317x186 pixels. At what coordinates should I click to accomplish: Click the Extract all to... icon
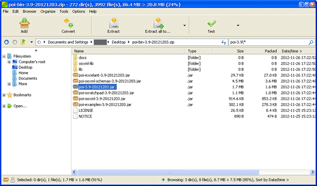tap(158, 23)
